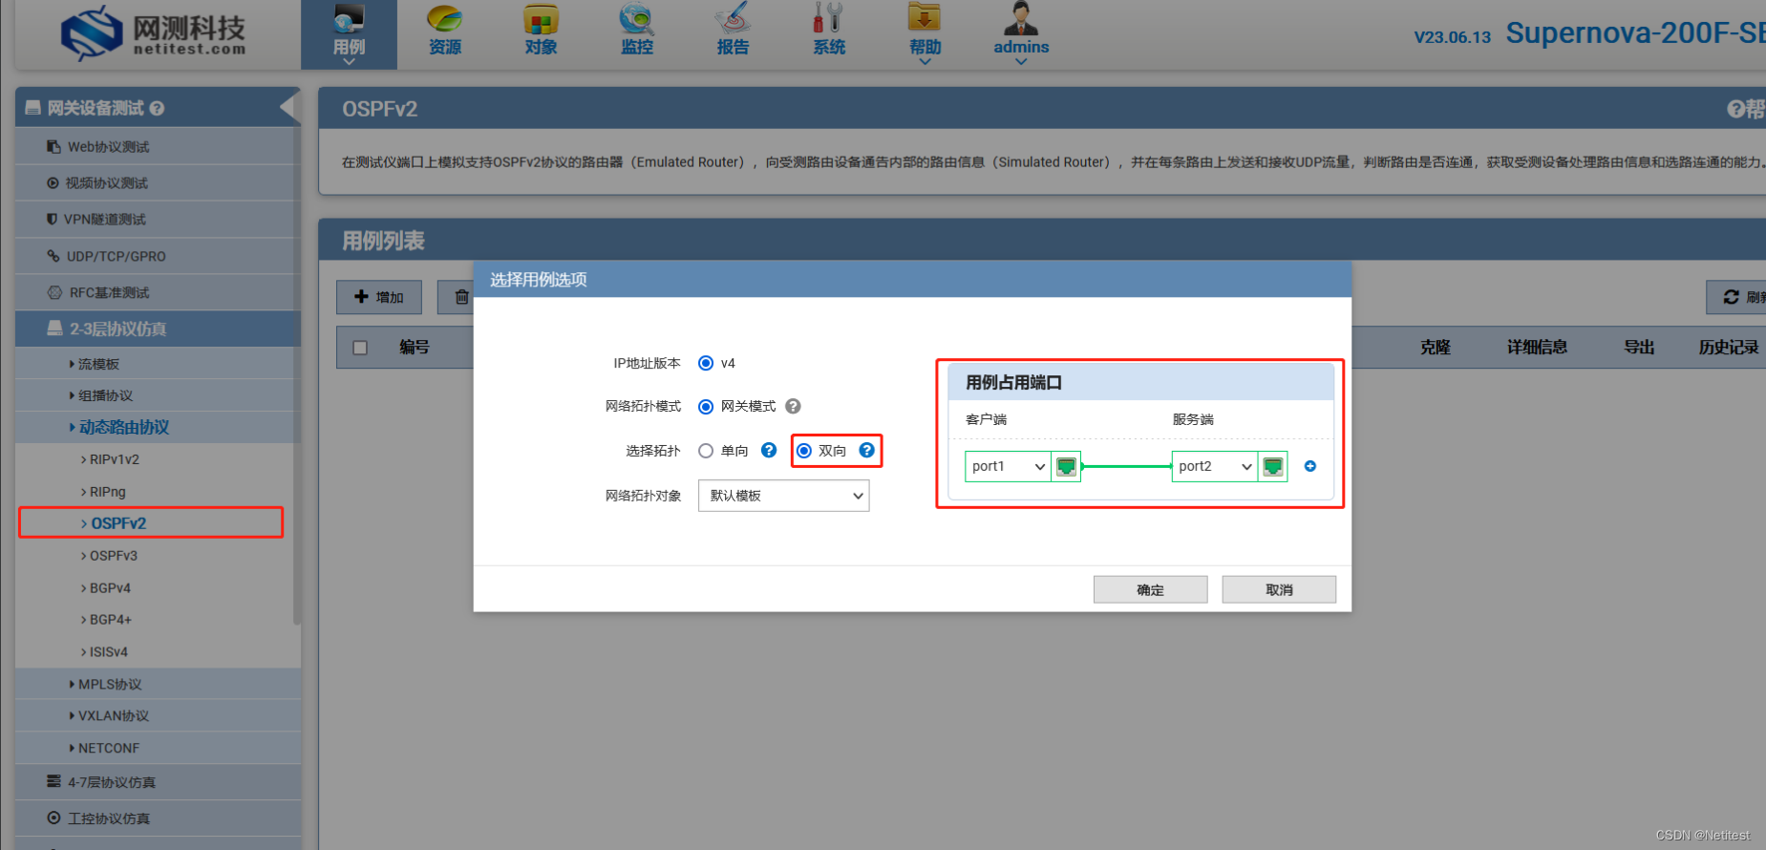The height and width of the screenshot is (850, 1766).
Task: Open the client port1 dropdown
Action: pyautogui.click(x=1009, y=466)
